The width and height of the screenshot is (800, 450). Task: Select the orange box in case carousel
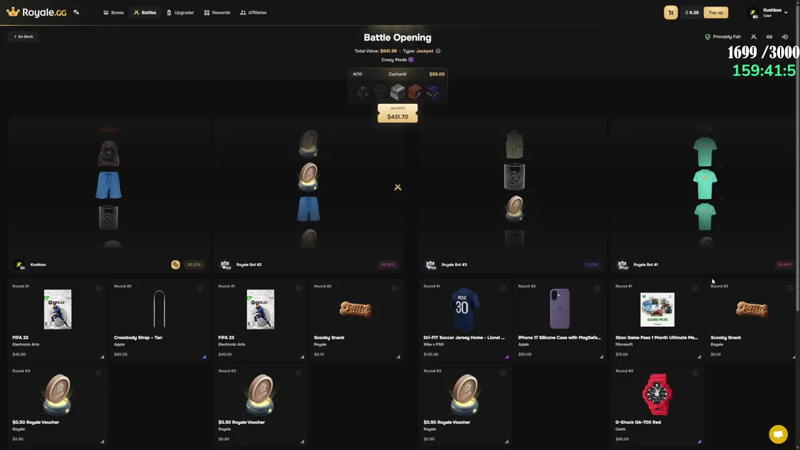coord(415,92)
